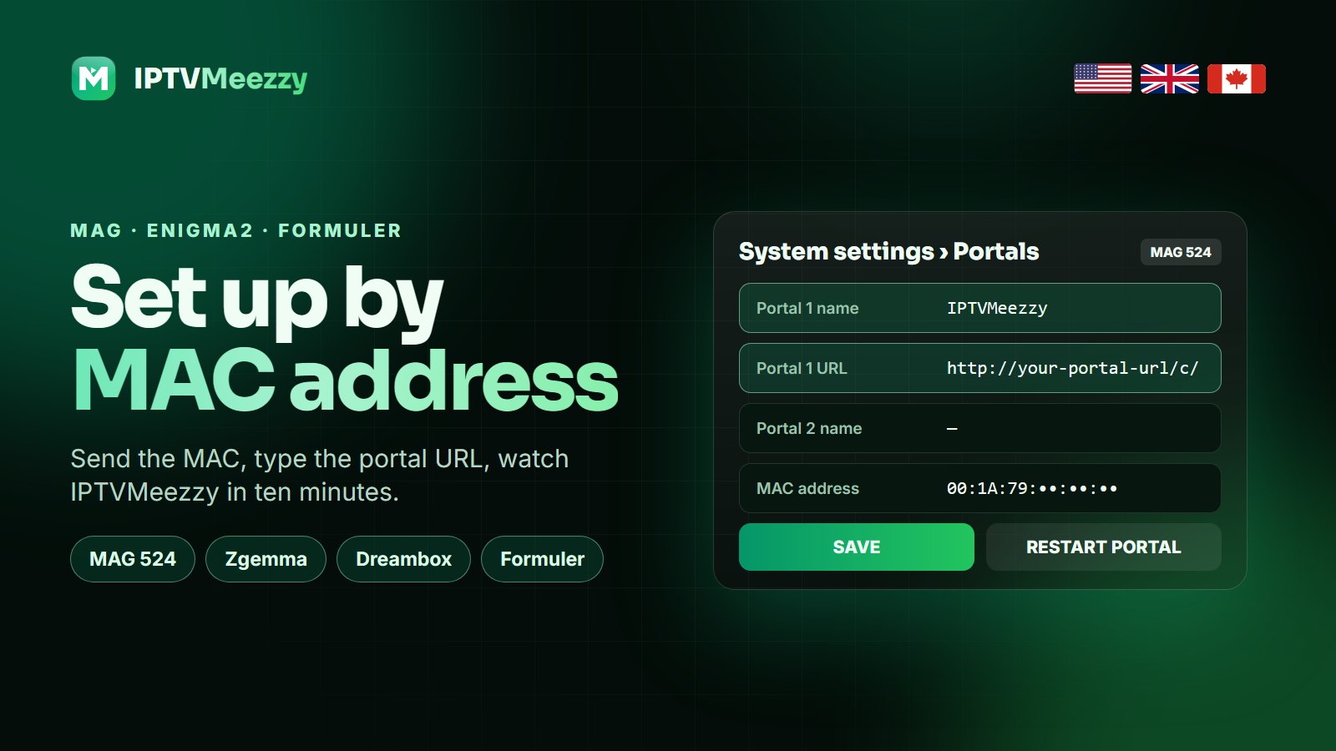Click the SAVE button
The width and height of the screenshot is (1336, 751).
point(856,547)
